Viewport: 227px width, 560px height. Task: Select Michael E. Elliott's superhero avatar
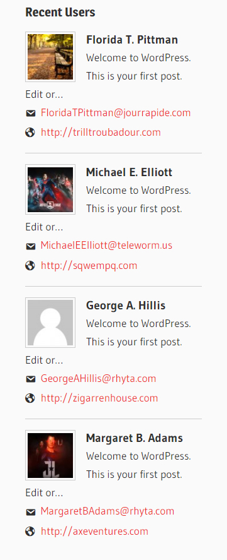point(50,189)
